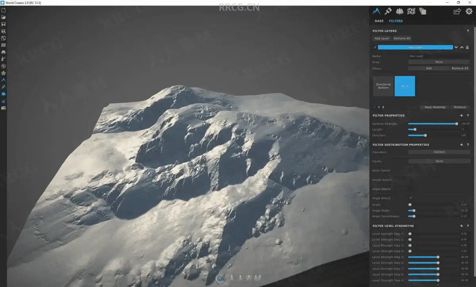476x287 pixels.
Task: Switch to the FILTERS tab
Action: point(396,21)
